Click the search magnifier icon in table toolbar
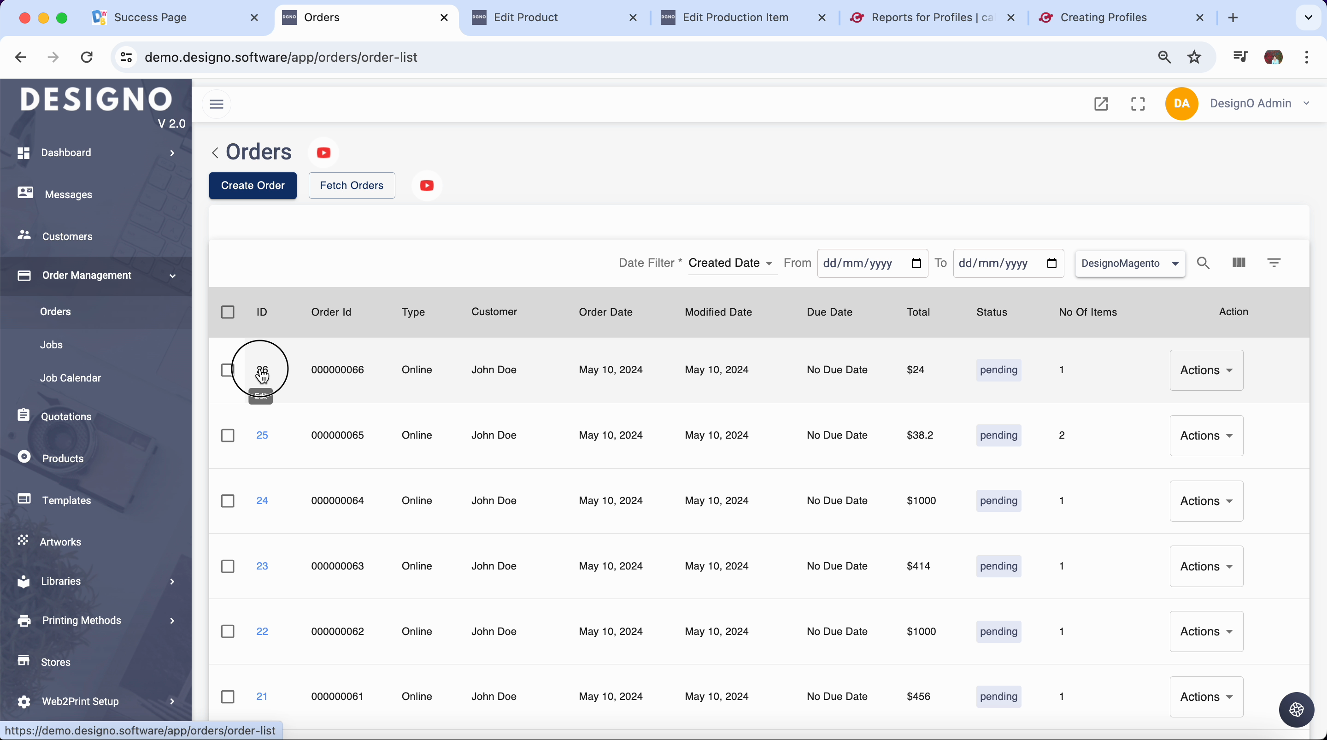1327x740 pixels. tap(1203, 263)
